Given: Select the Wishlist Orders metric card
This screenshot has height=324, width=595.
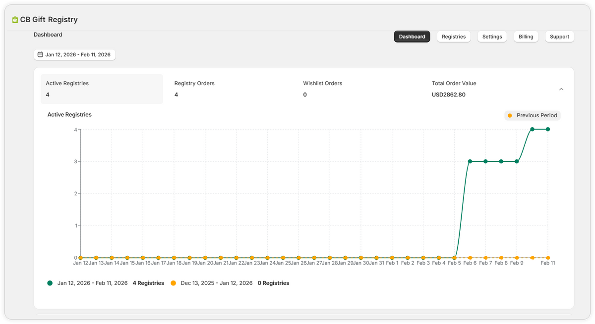Looking at the screenshot, I should pyautogui.click(x=359, y=89).
